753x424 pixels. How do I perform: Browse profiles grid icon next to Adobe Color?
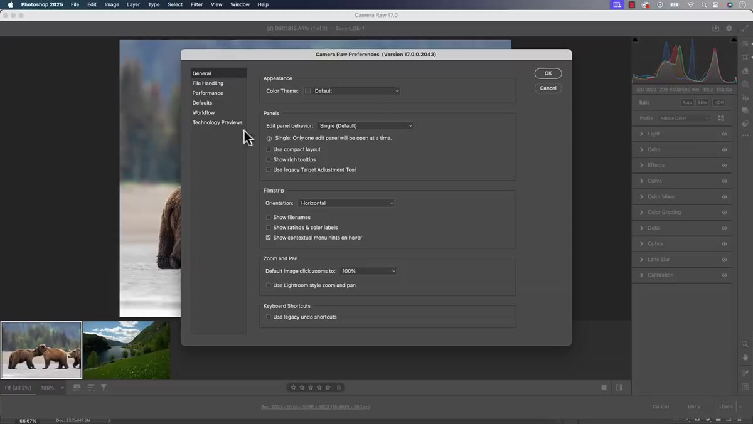click(720, 118)
